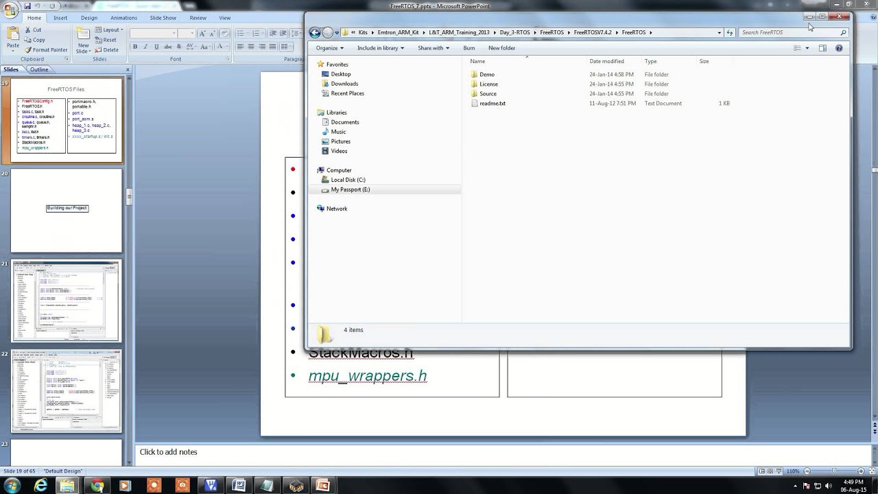Screen dimensions: 878x494
Task: Open the Animations ribbon tab
Action: pyautogui.click(x=123, y=18)
